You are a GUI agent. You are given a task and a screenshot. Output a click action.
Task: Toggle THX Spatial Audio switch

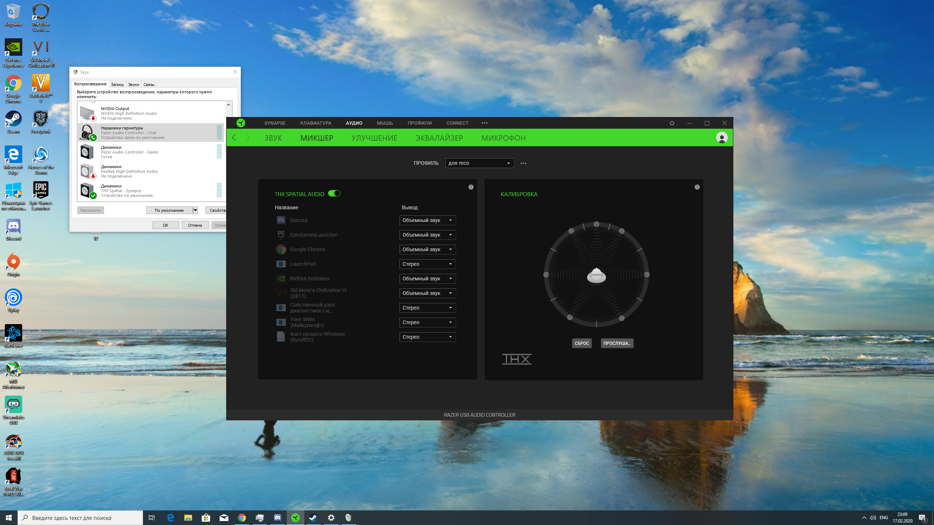334,194
